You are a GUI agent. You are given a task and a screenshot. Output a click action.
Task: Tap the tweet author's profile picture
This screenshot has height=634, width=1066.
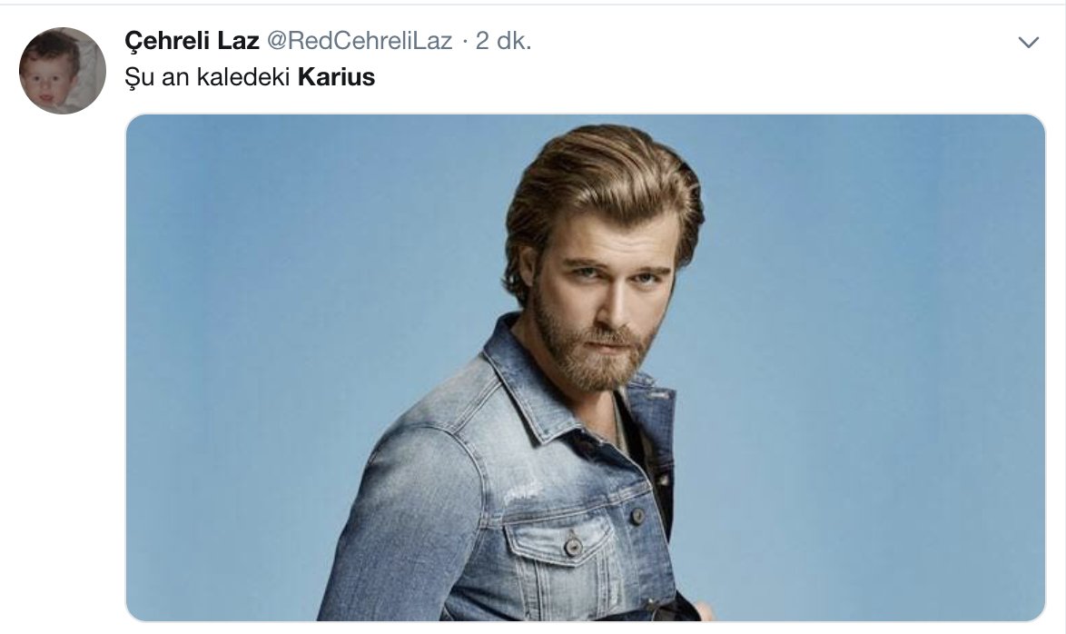[63, 71]
